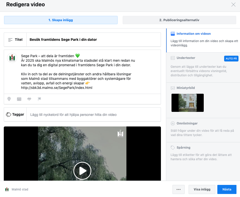This screenshot has height=197, width=240.
Task: Click the Omröstningar poll chart icon
Action: click(x=173, y=123)
